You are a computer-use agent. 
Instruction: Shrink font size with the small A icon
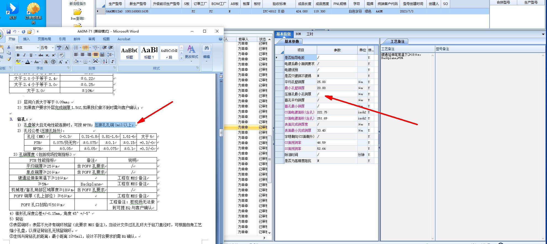pos(67,62)
